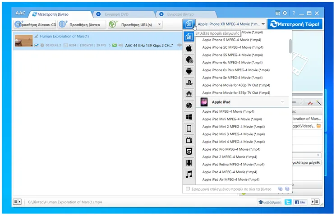Select the PlayStation category icon
The height and width of the screenshot is (216, 336).
point(189,83)
